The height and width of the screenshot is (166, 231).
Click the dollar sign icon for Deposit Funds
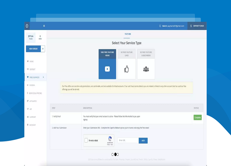[x=191, y=26]
